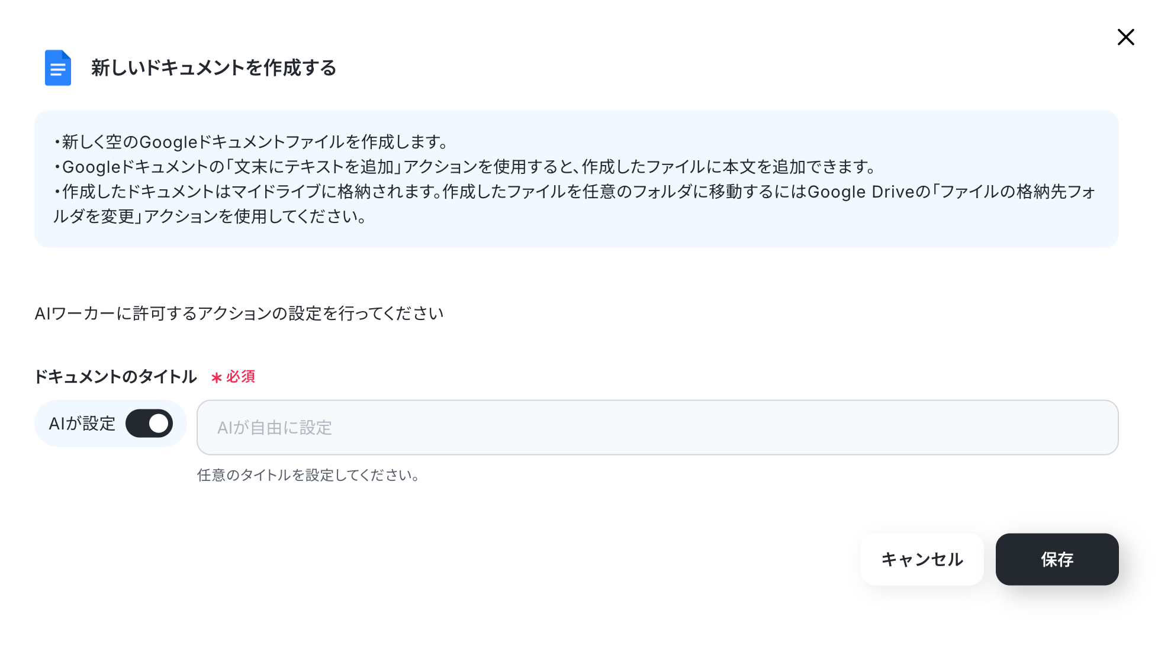Save settings with the 保存 button

[1057, 559]
